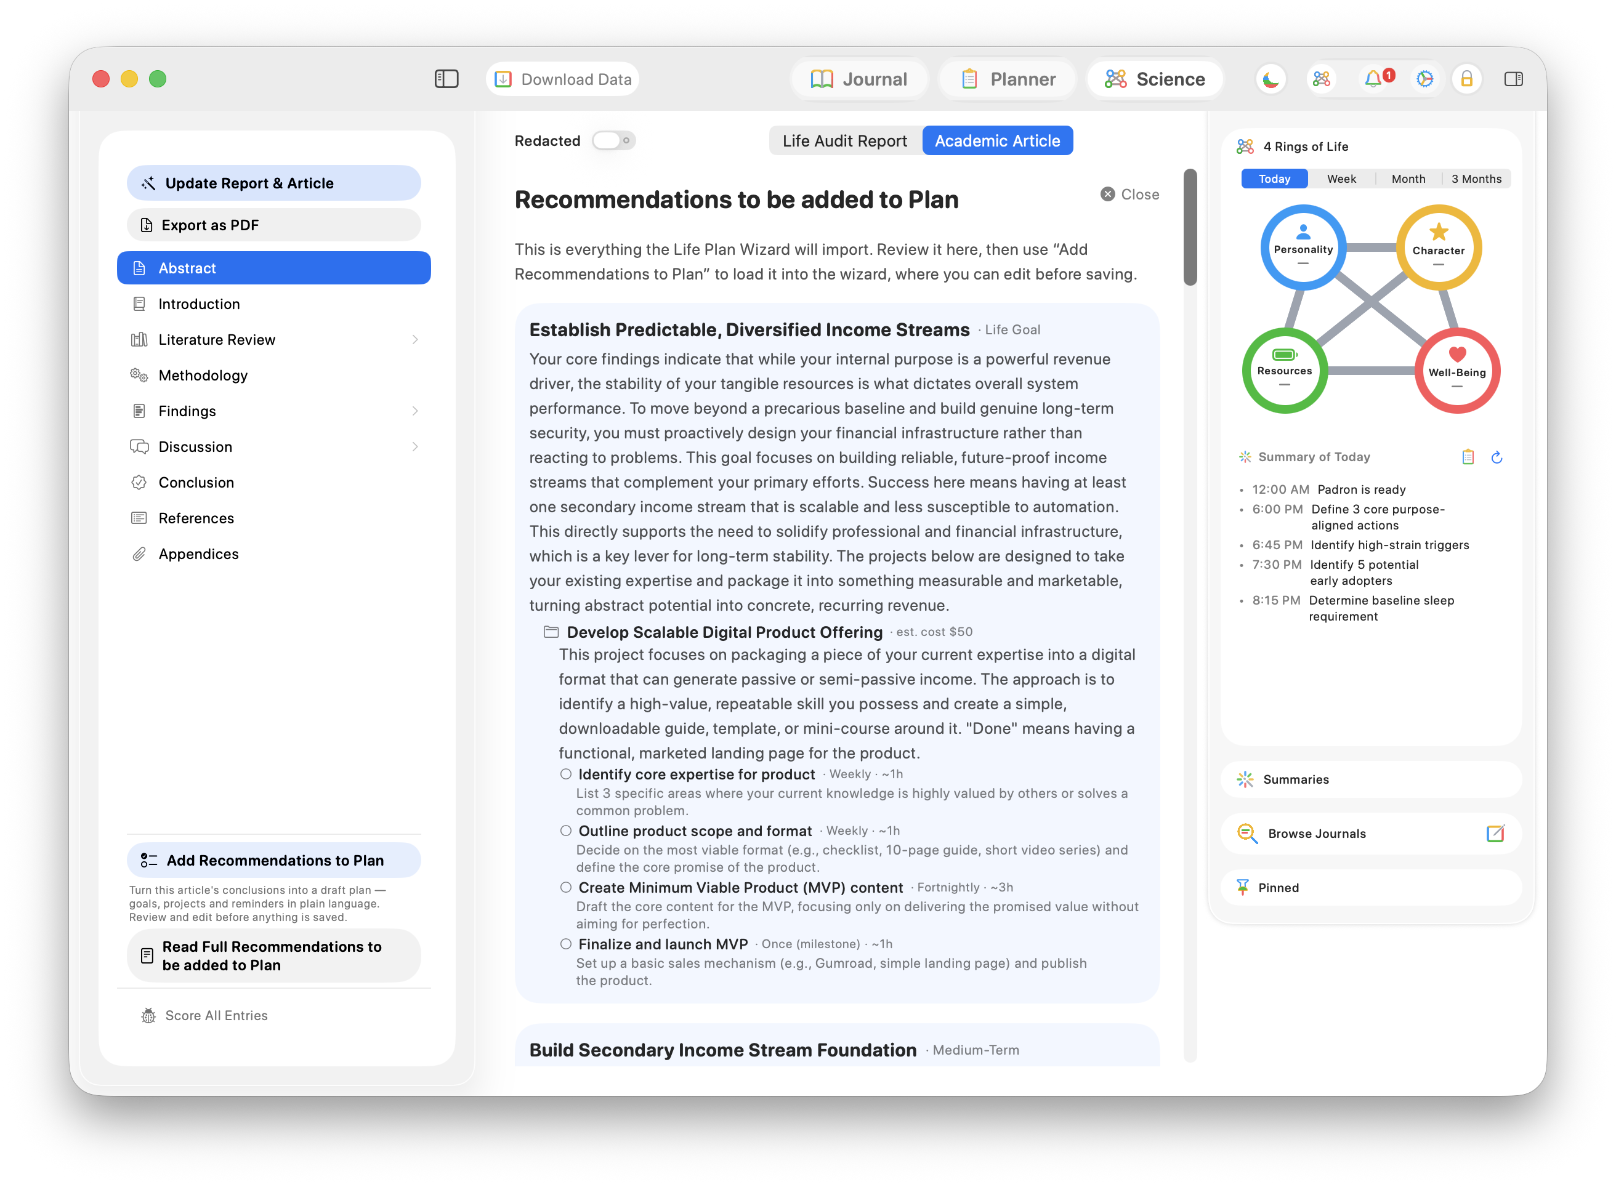Screen dimensions: 1616x1187
Task: Click the Summaries sparkle icon
Action: click(1245, 779)
